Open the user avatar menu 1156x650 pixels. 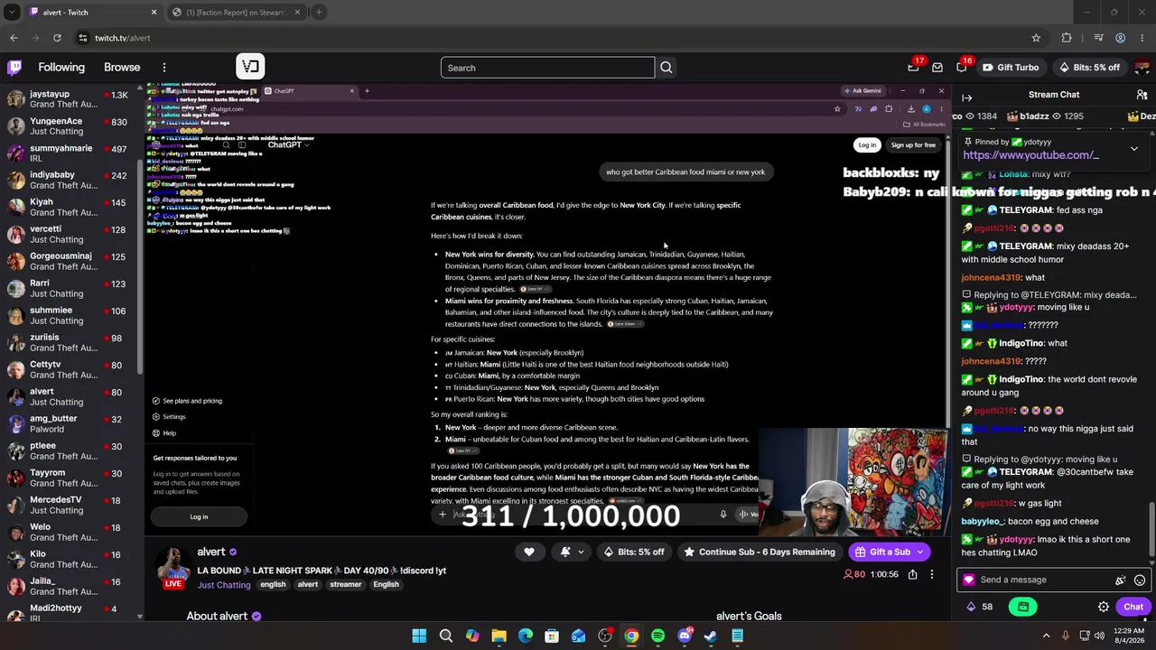pos(1142,68)
